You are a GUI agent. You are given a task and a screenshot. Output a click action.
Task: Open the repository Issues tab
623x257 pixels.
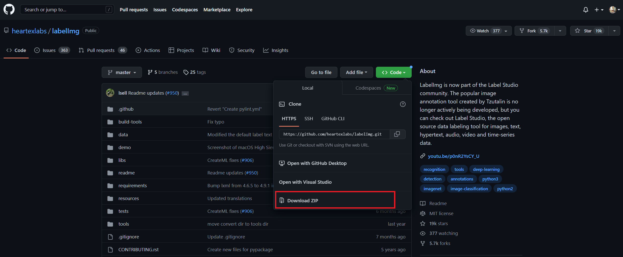pyautogui.click(x=52, y=50)
